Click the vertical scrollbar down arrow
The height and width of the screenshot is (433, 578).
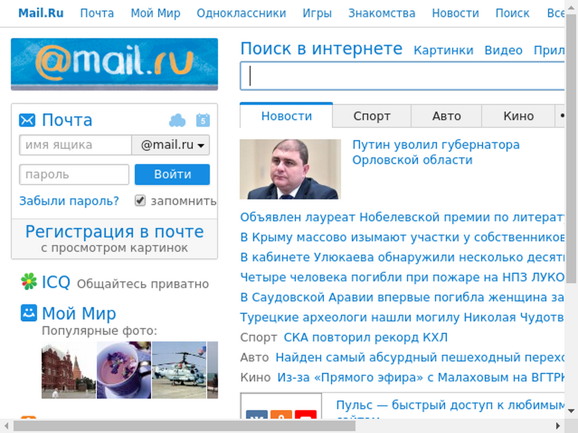point(571,411)
